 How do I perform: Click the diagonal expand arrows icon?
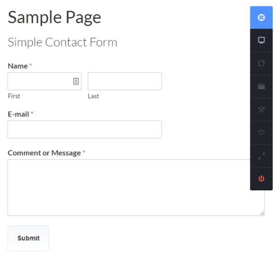pyautogui.click(x=261, y=156)
